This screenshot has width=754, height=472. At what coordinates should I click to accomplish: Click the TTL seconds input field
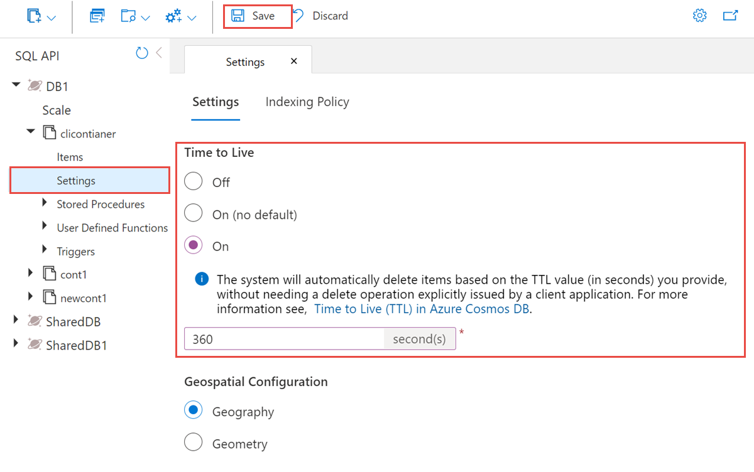click(x=284, y=339)
